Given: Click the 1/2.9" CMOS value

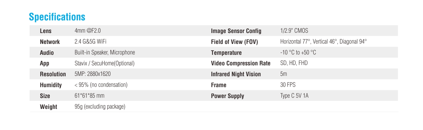Looking at the screenshot, I should click(294, 31).
